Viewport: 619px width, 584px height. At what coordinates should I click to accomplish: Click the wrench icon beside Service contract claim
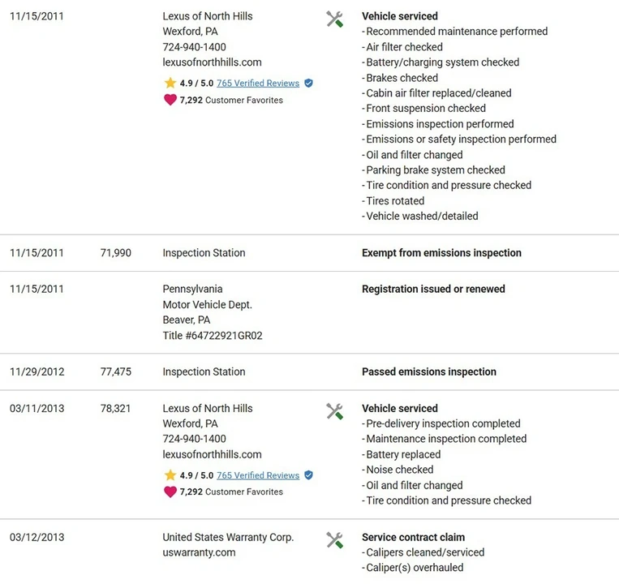coord(334,540)
